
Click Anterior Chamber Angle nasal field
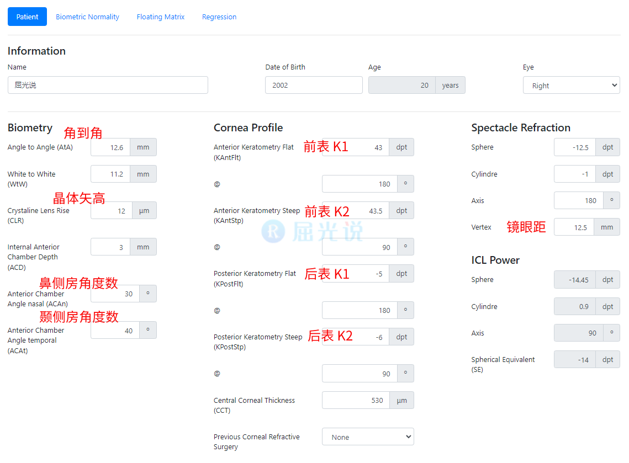(x=115, y=294)
